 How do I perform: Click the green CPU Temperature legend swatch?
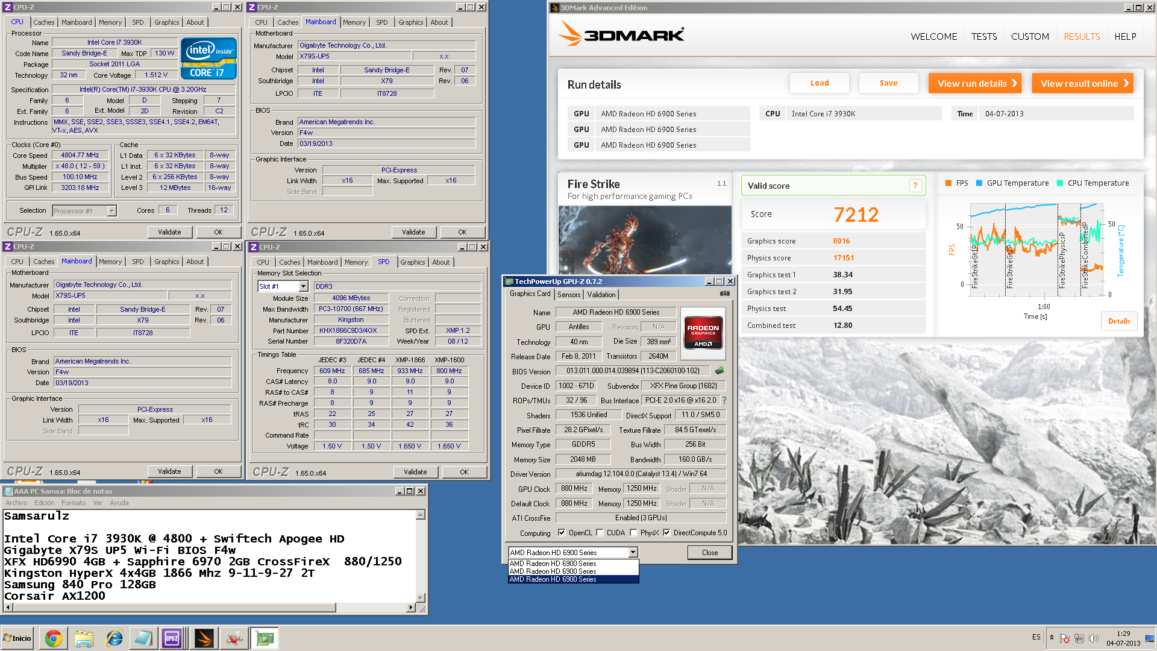point(1060,183)
